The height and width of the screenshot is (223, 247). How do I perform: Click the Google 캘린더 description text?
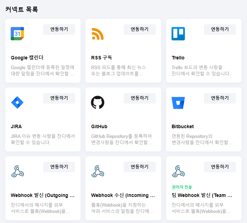click(42, 71)
